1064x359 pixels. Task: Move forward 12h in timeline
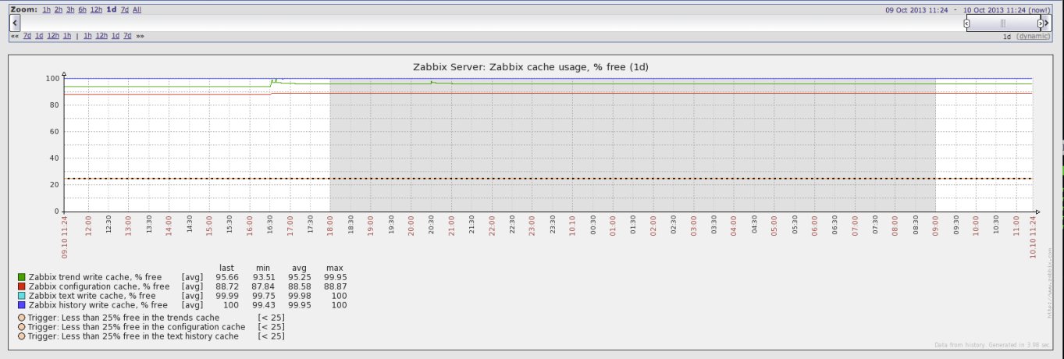click(x=101, y=36)
